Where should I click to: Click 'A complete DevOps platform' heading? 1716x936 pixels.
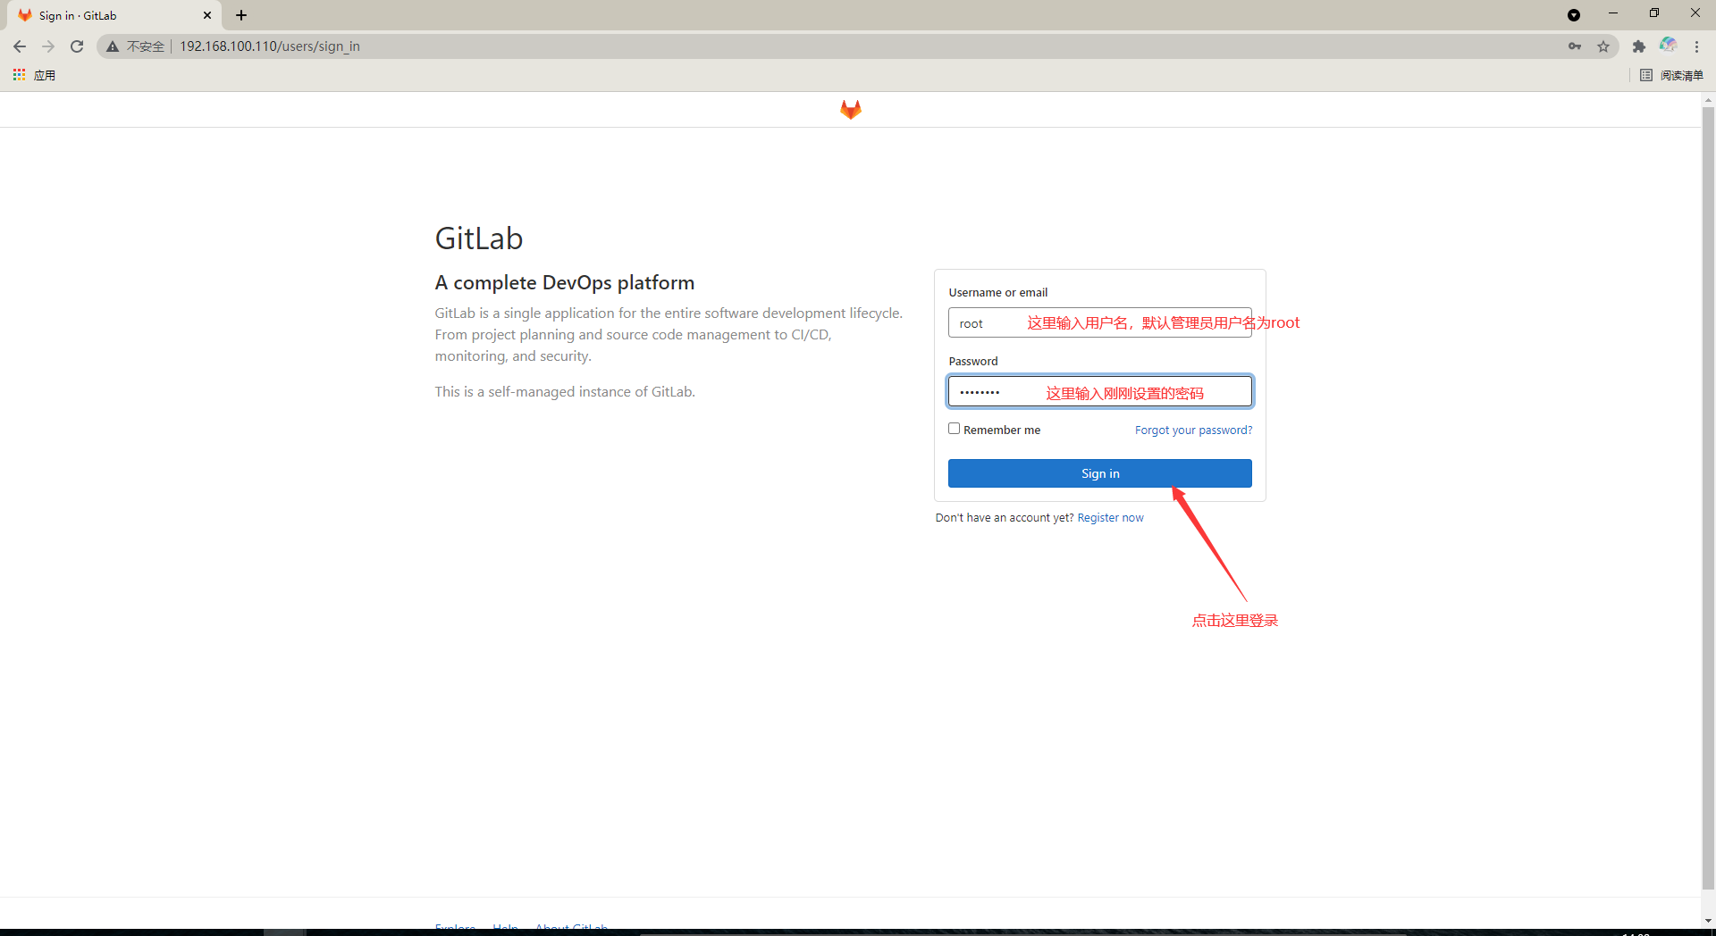(565, 282)
